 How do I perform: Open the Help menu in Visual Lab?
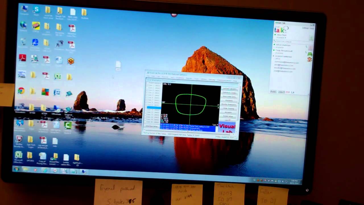pos(235,81)
